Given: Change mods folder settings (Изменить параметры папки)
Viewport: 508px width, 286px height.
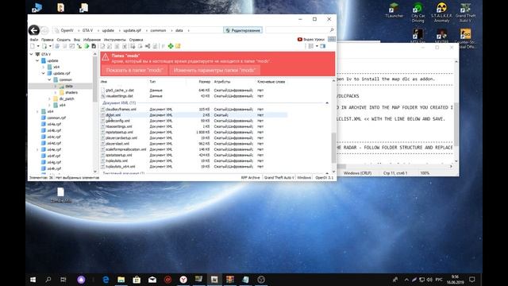Looking at the screenshot, I should click(214, 70).
